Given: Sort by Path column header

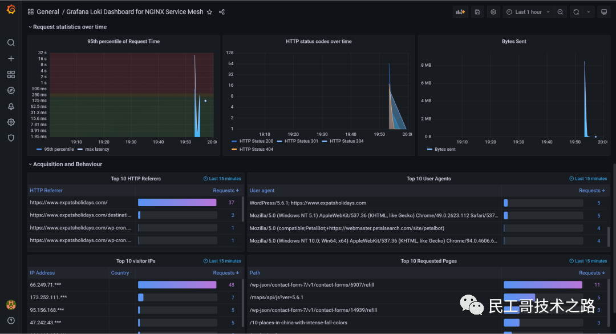Looking at the screenshot, I should click(255, 273).
